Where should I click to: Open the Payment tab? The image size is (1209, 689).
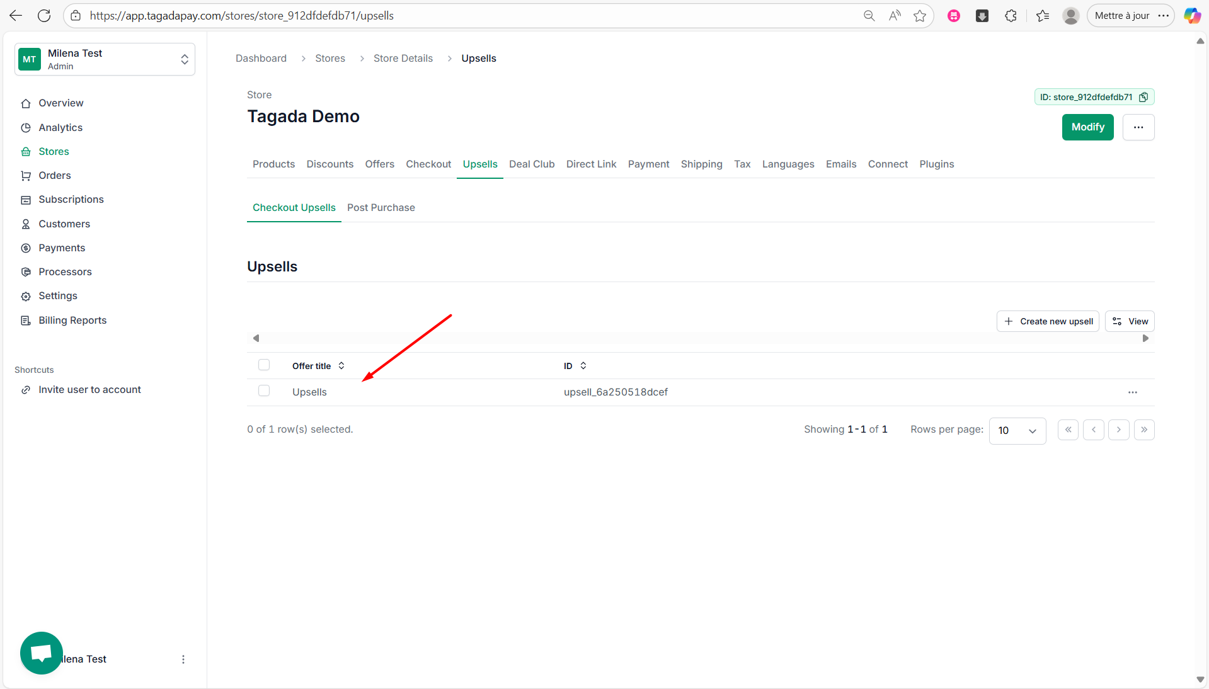pos(648,164)
